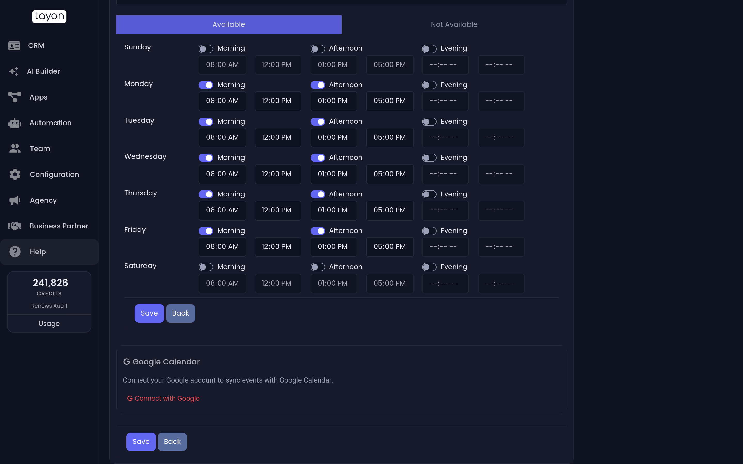Viewport: 743px width, 464px height.
Task: Click the Automation robot icon
Action: (15, 123)
